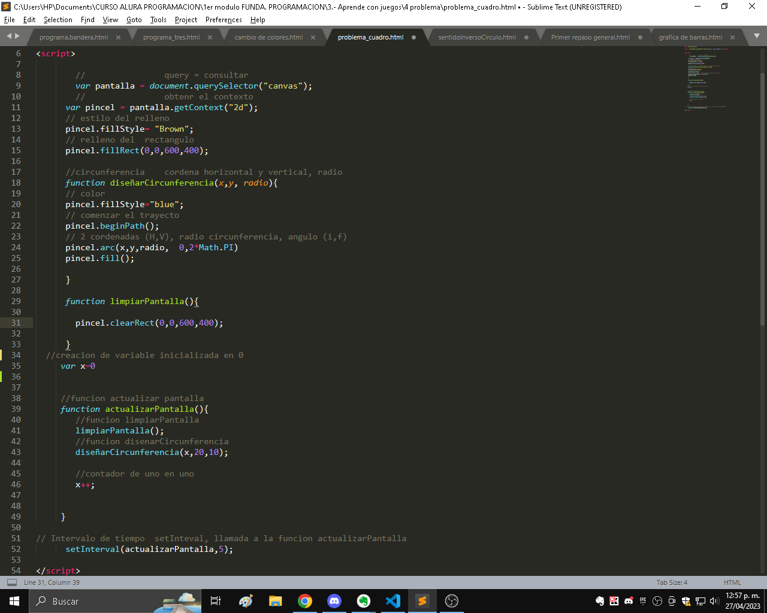This screenshot has width=767, height=613.
Task: Close the grafica de barras.html tab
Action: coord(732,37)
